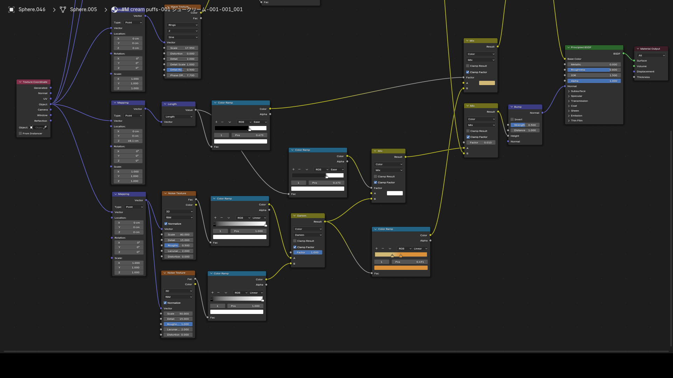673x378 pixels.
Task: Click the material sphere icon in breadcrumb
Action: [114, 9]
